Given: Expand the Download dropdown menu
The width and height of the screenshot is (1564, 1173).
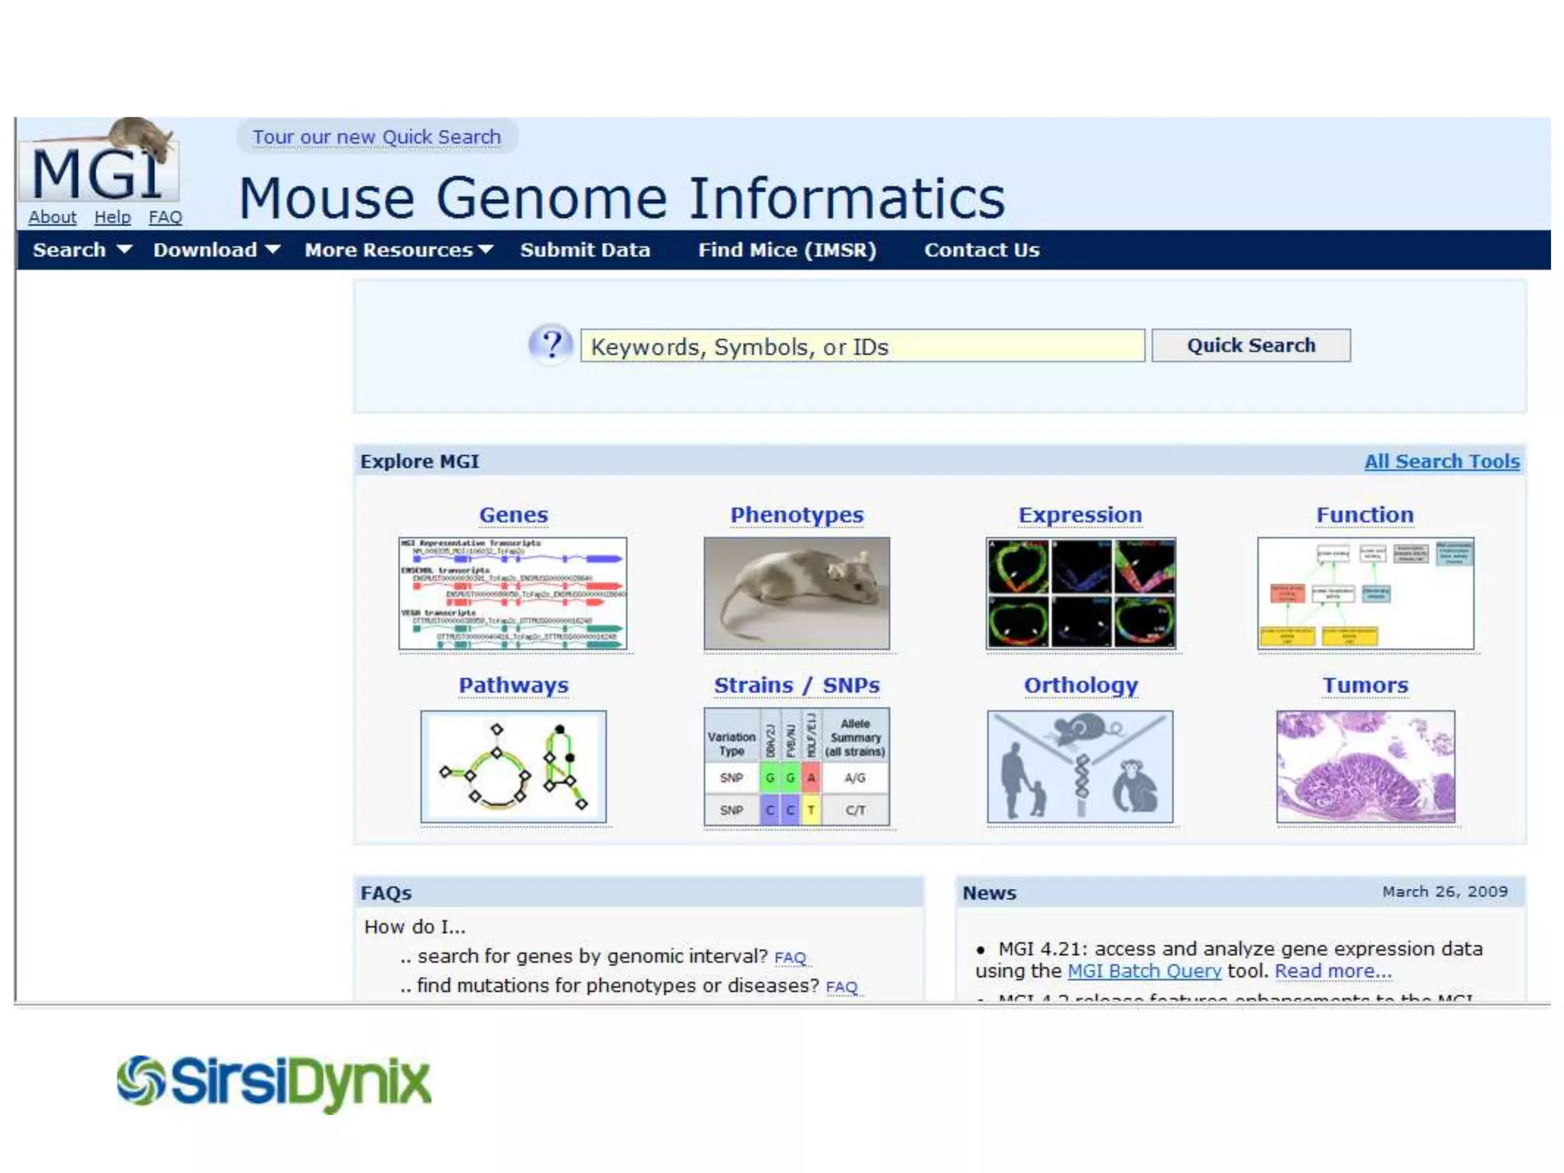Looking at the screenshot, I should [216, 250].
